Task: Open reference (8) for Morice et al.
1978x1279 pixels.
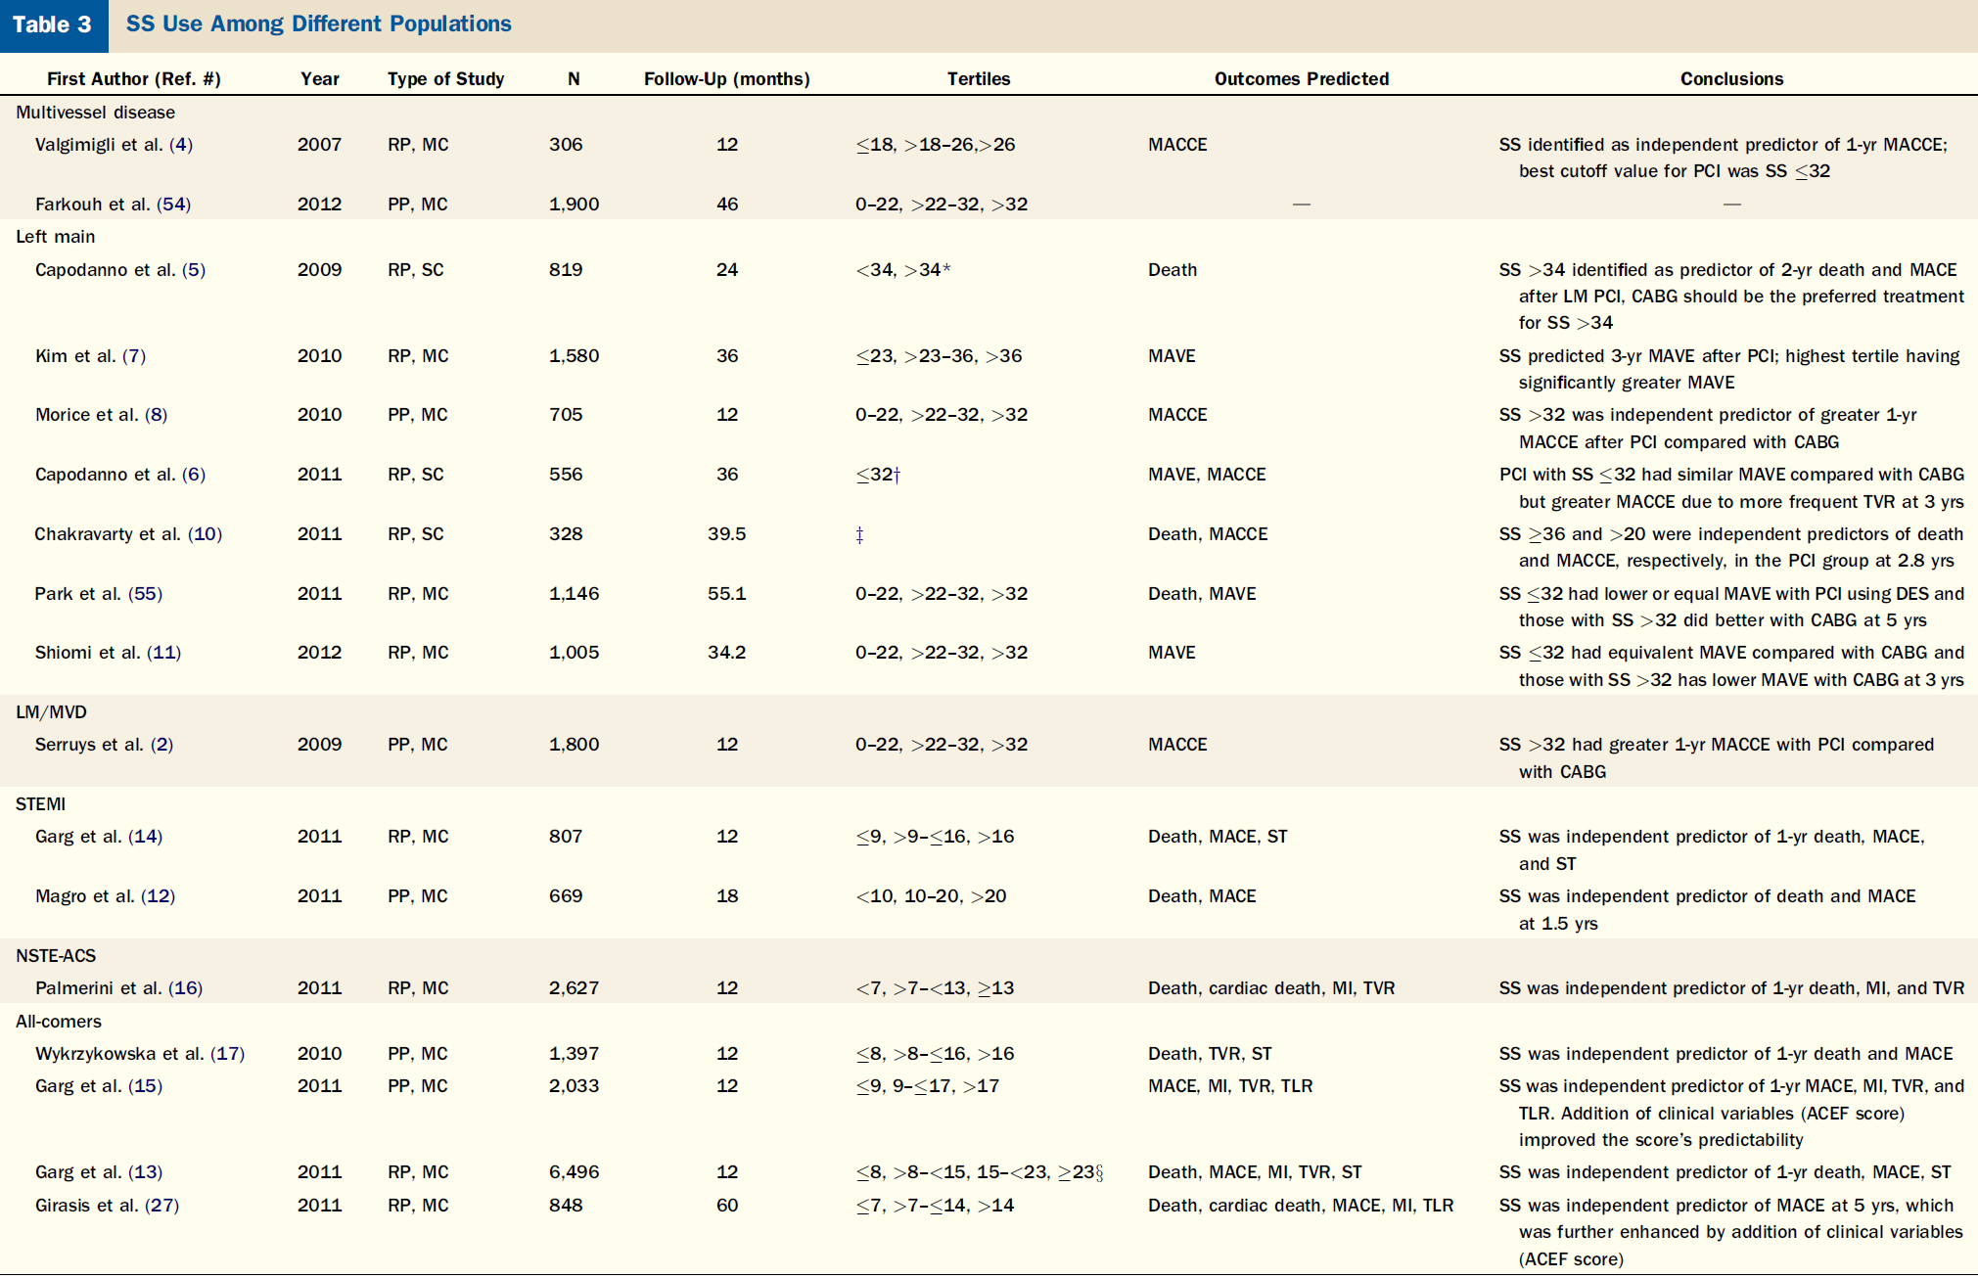Action: click(156, 415)
